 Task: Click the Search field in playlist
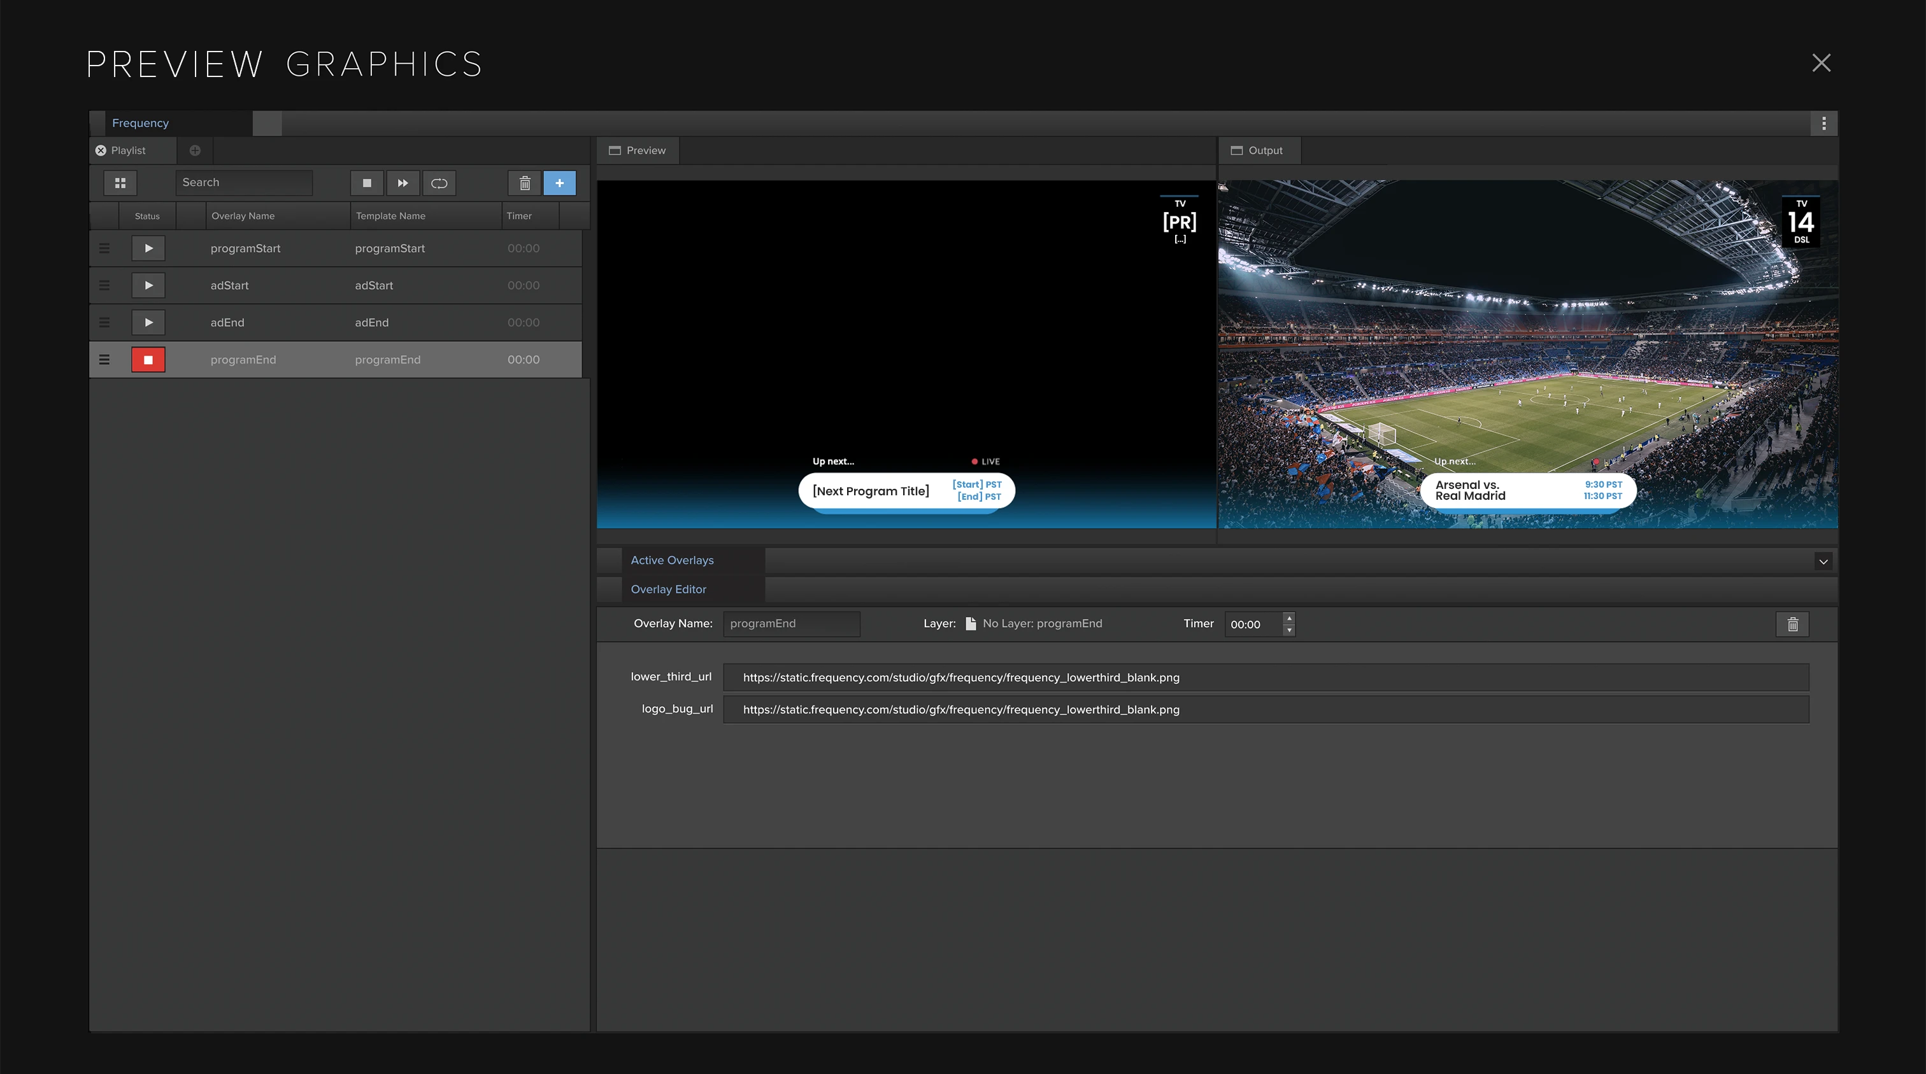click(244, 183)
